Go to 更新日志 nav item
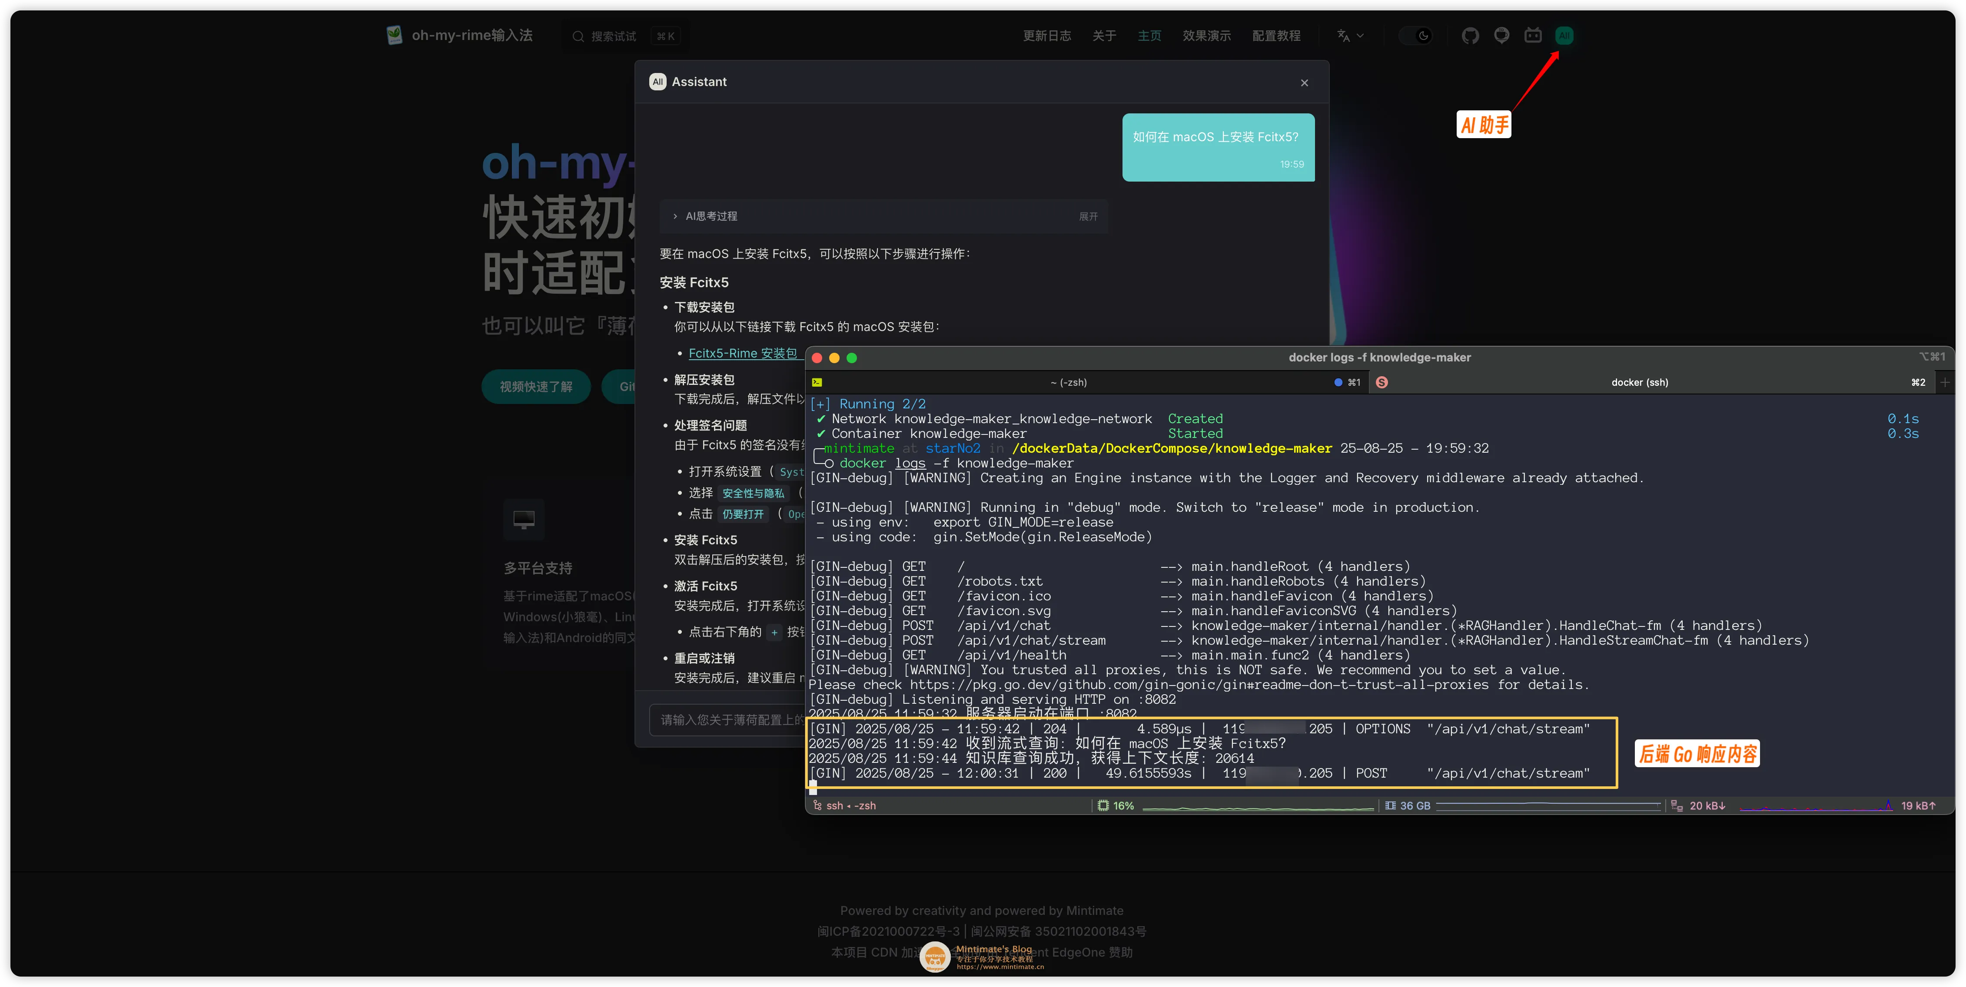 1046,36
